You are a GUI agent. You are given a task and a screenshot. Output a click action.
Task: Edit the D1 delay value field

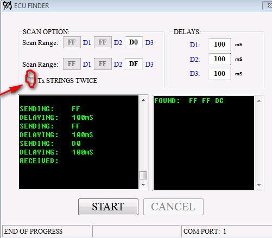click(219, 44)
